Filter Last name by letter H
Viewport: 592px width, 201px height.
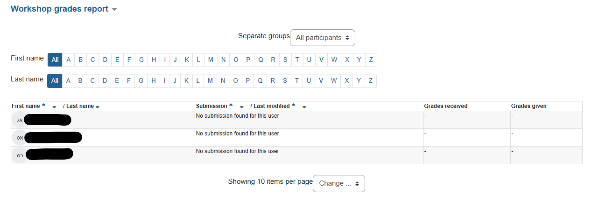tap(154, 80)
